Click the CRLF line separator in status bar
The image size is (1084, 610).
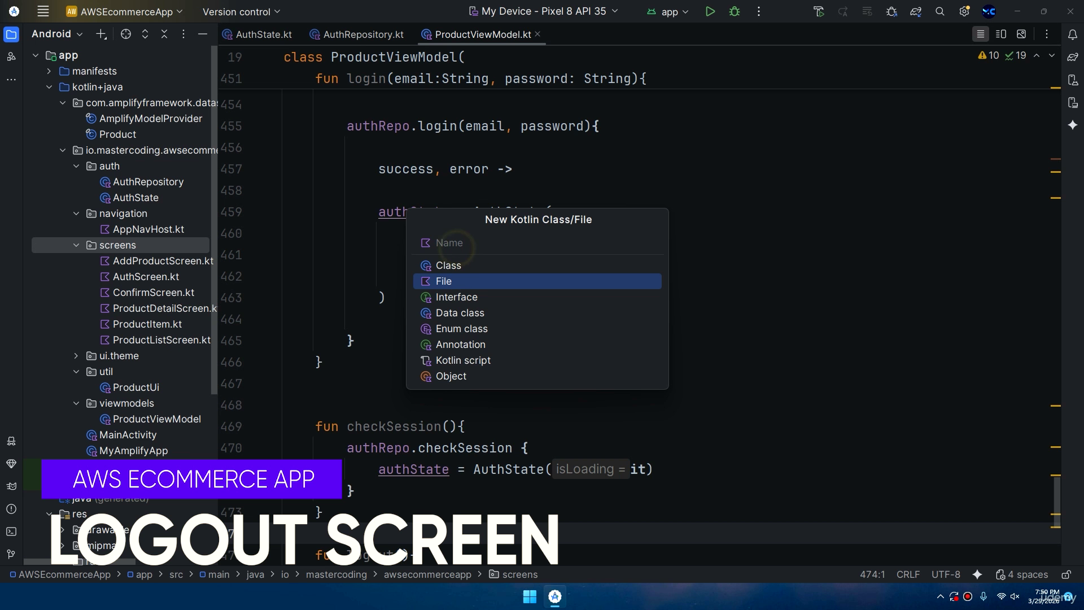tap(908, 574)
